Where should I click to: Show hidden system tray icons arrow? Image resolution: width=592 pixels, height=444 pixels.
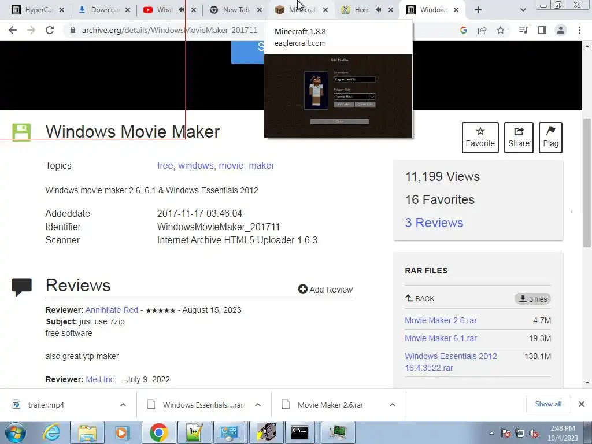tap(491, 433)
